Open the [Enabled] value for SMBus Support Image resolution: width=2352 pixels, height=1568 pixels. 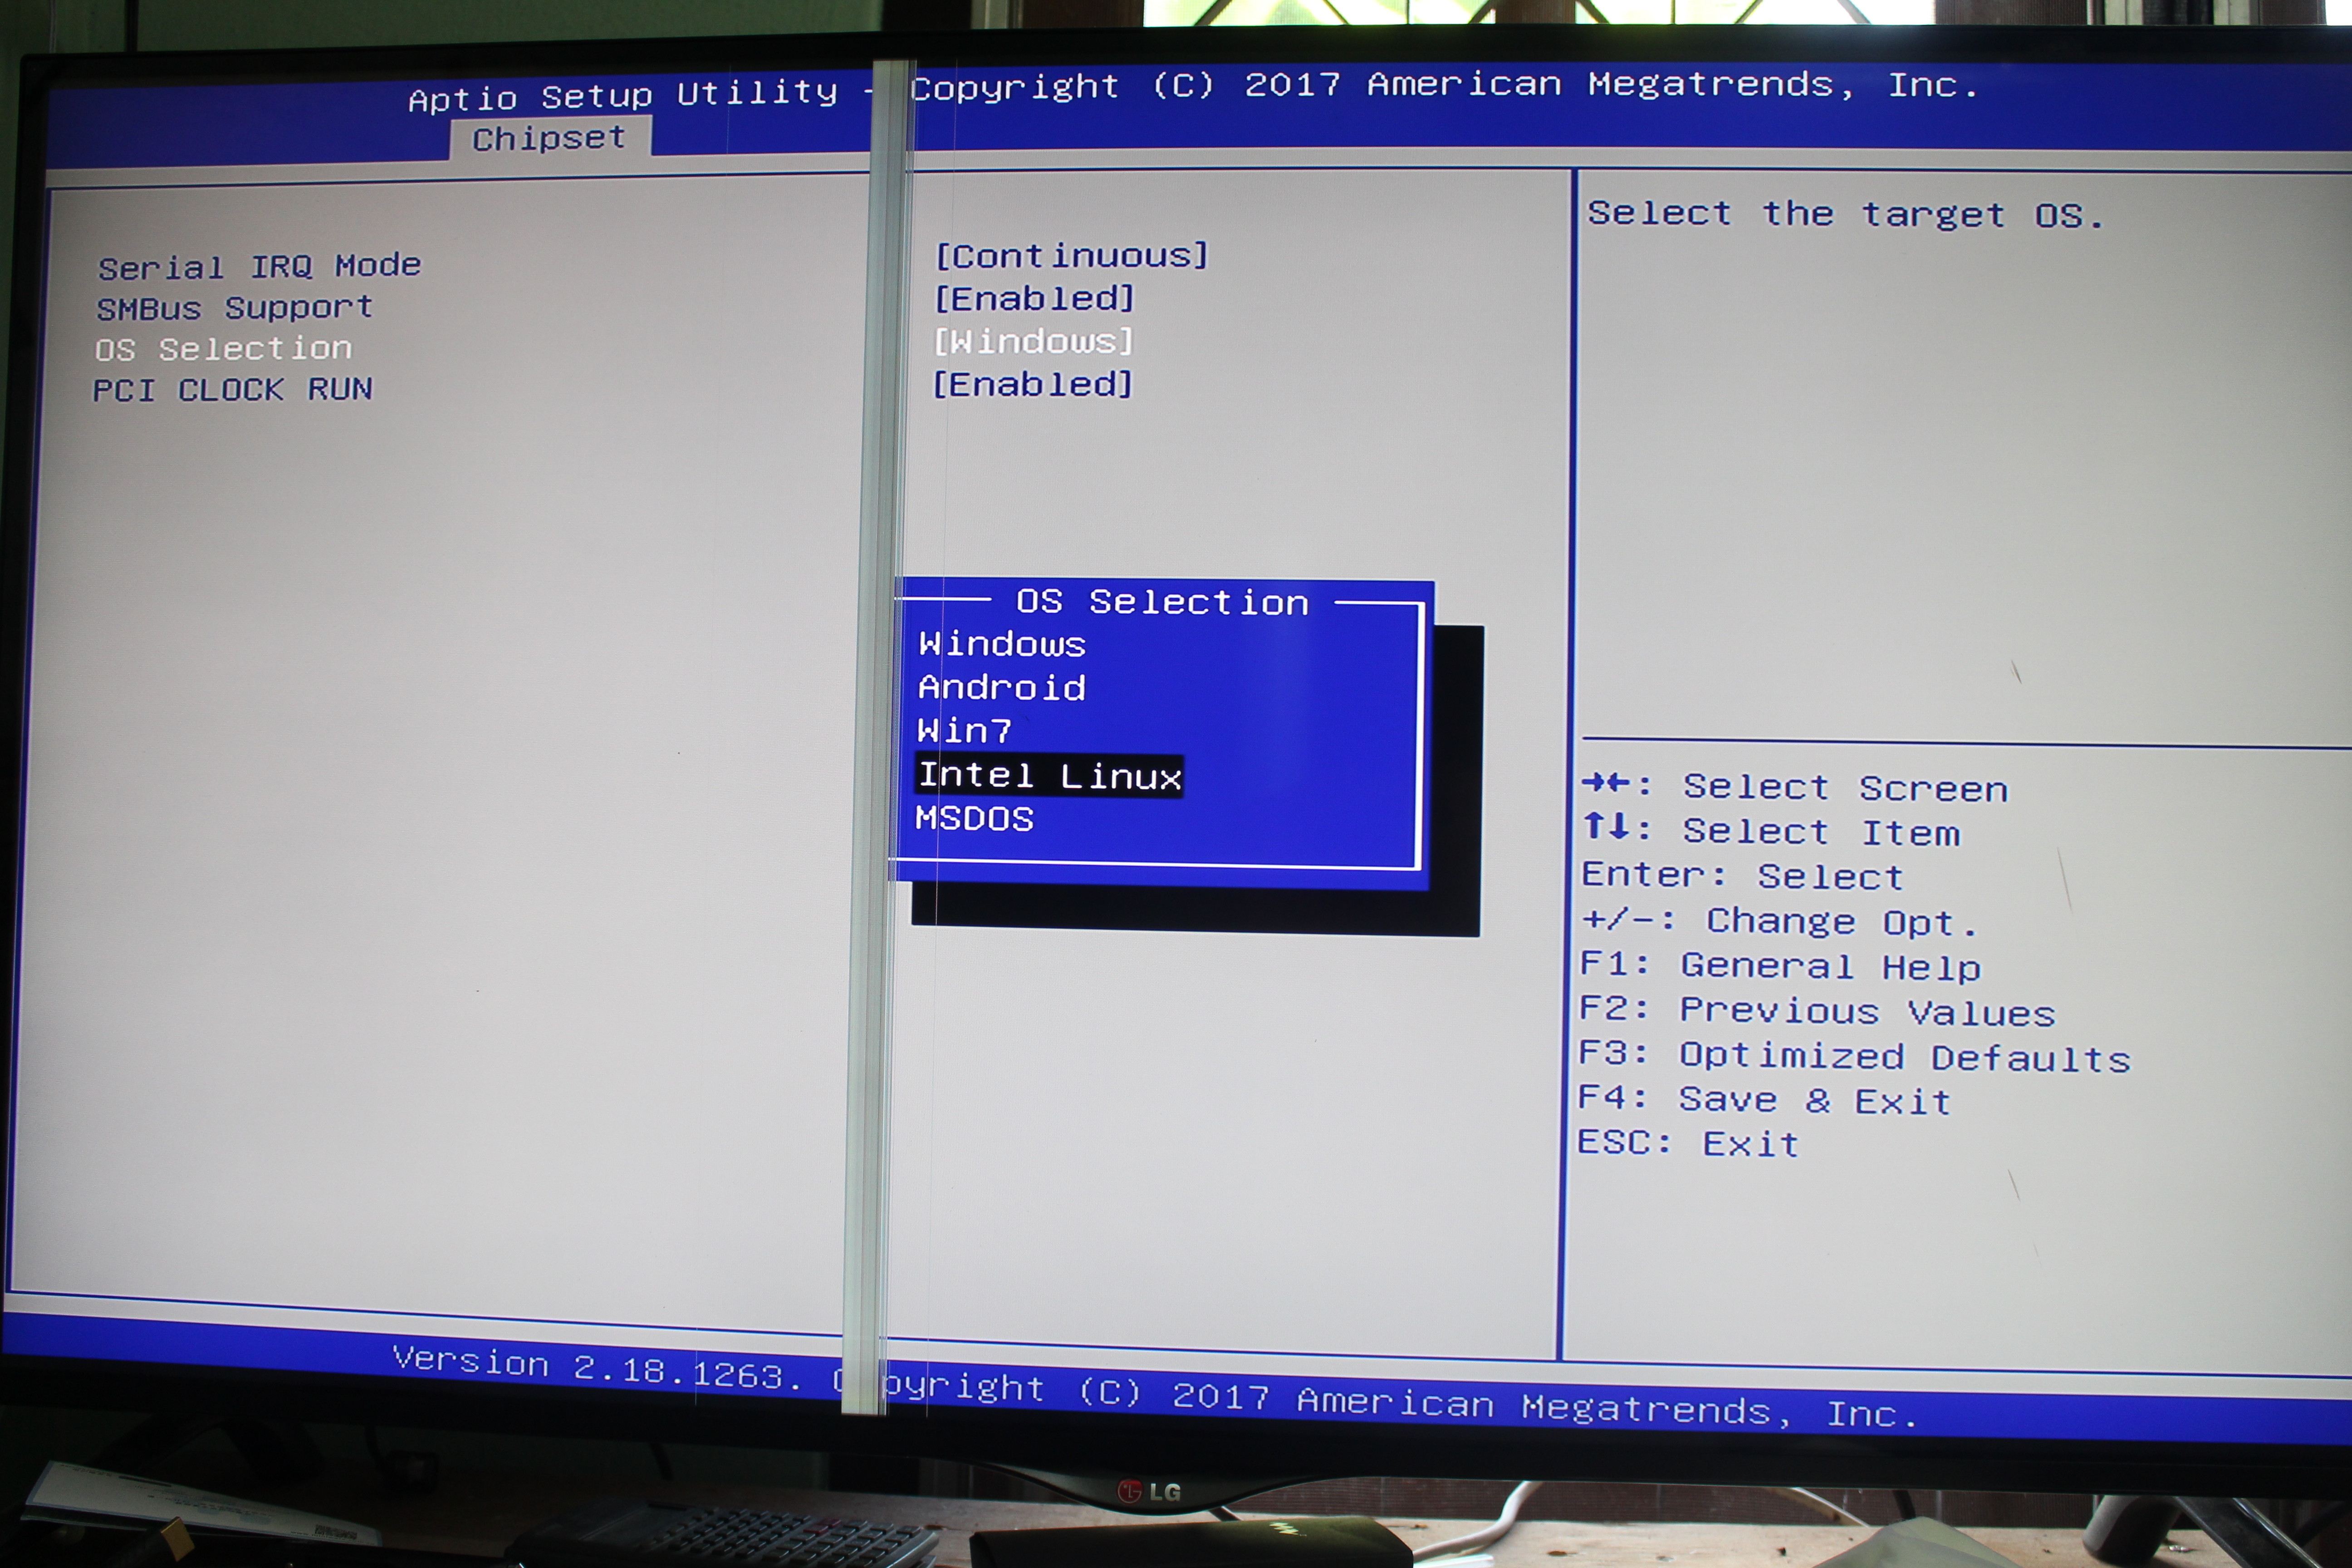1034,298
